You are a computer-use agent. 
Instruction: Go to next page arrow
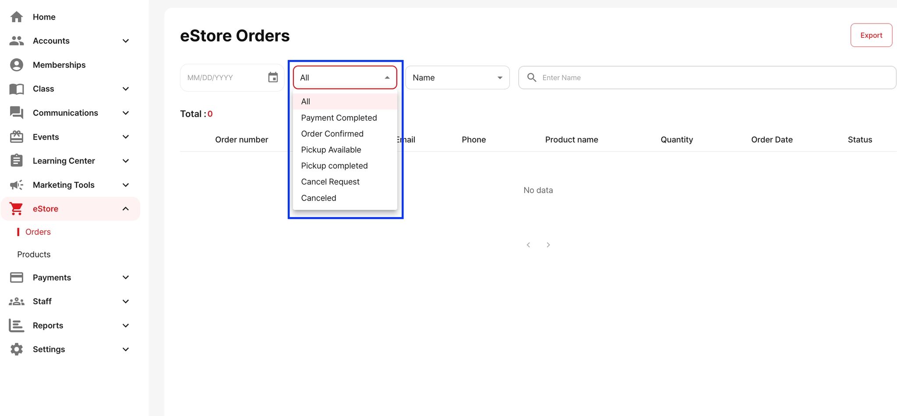pyautogui.click(x=548, y=245)
